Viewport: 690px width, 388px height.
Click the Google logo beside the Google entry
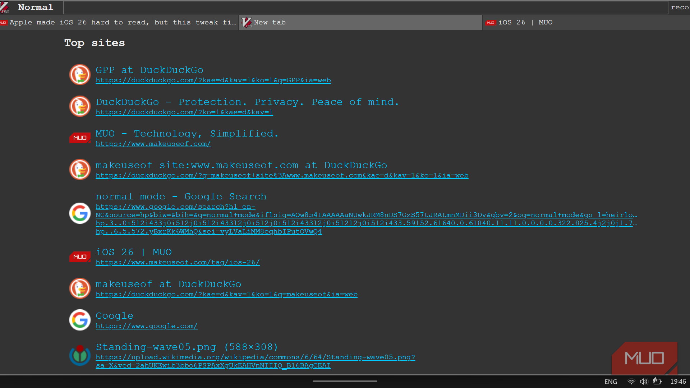[x=80, y=320]
